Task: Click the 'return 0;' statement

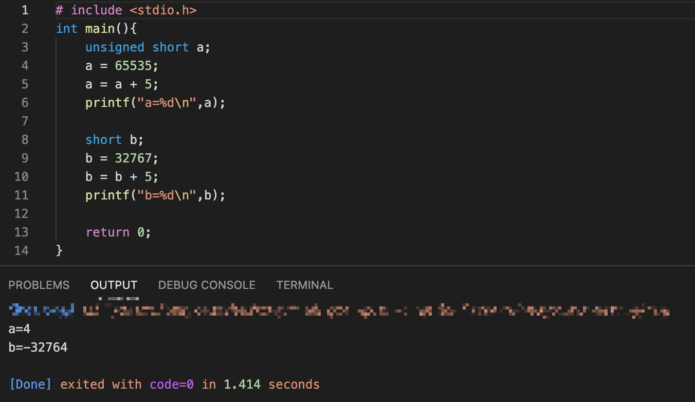Action: [x=119, y=232]
